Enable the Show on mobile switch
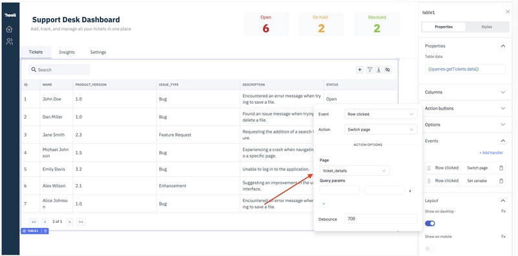The image size is (518, 256). (x=430, y=248)
